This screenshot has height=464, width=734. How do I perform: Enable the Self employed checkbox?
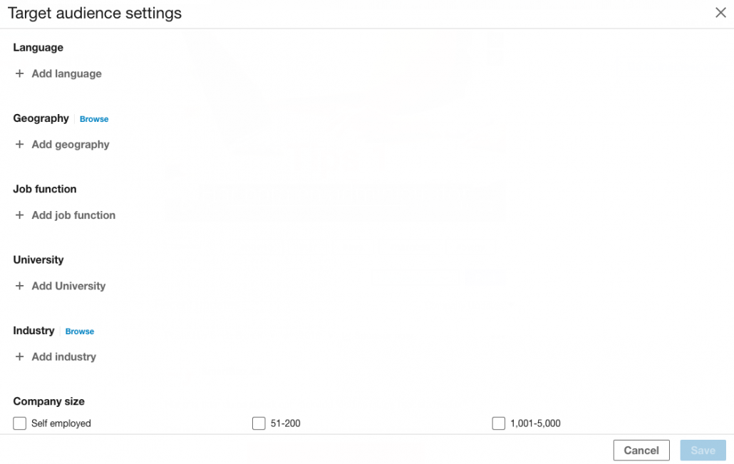click(19, 423)
